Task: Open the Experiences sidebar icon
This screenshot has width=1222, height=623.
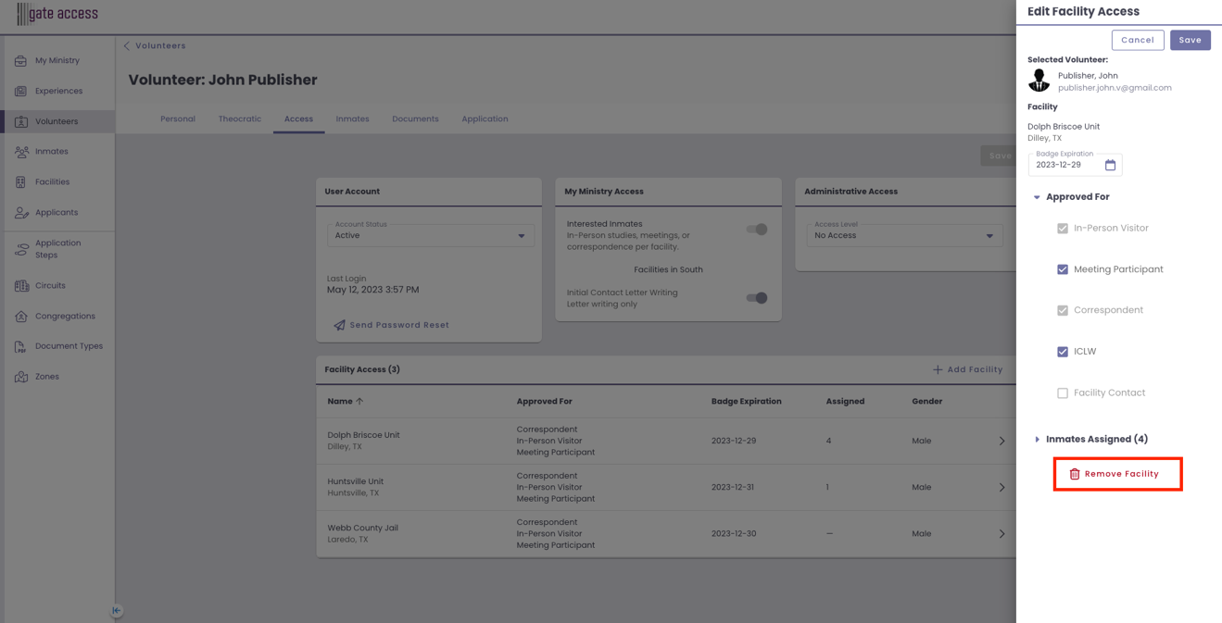Action: tap(20, 92)
